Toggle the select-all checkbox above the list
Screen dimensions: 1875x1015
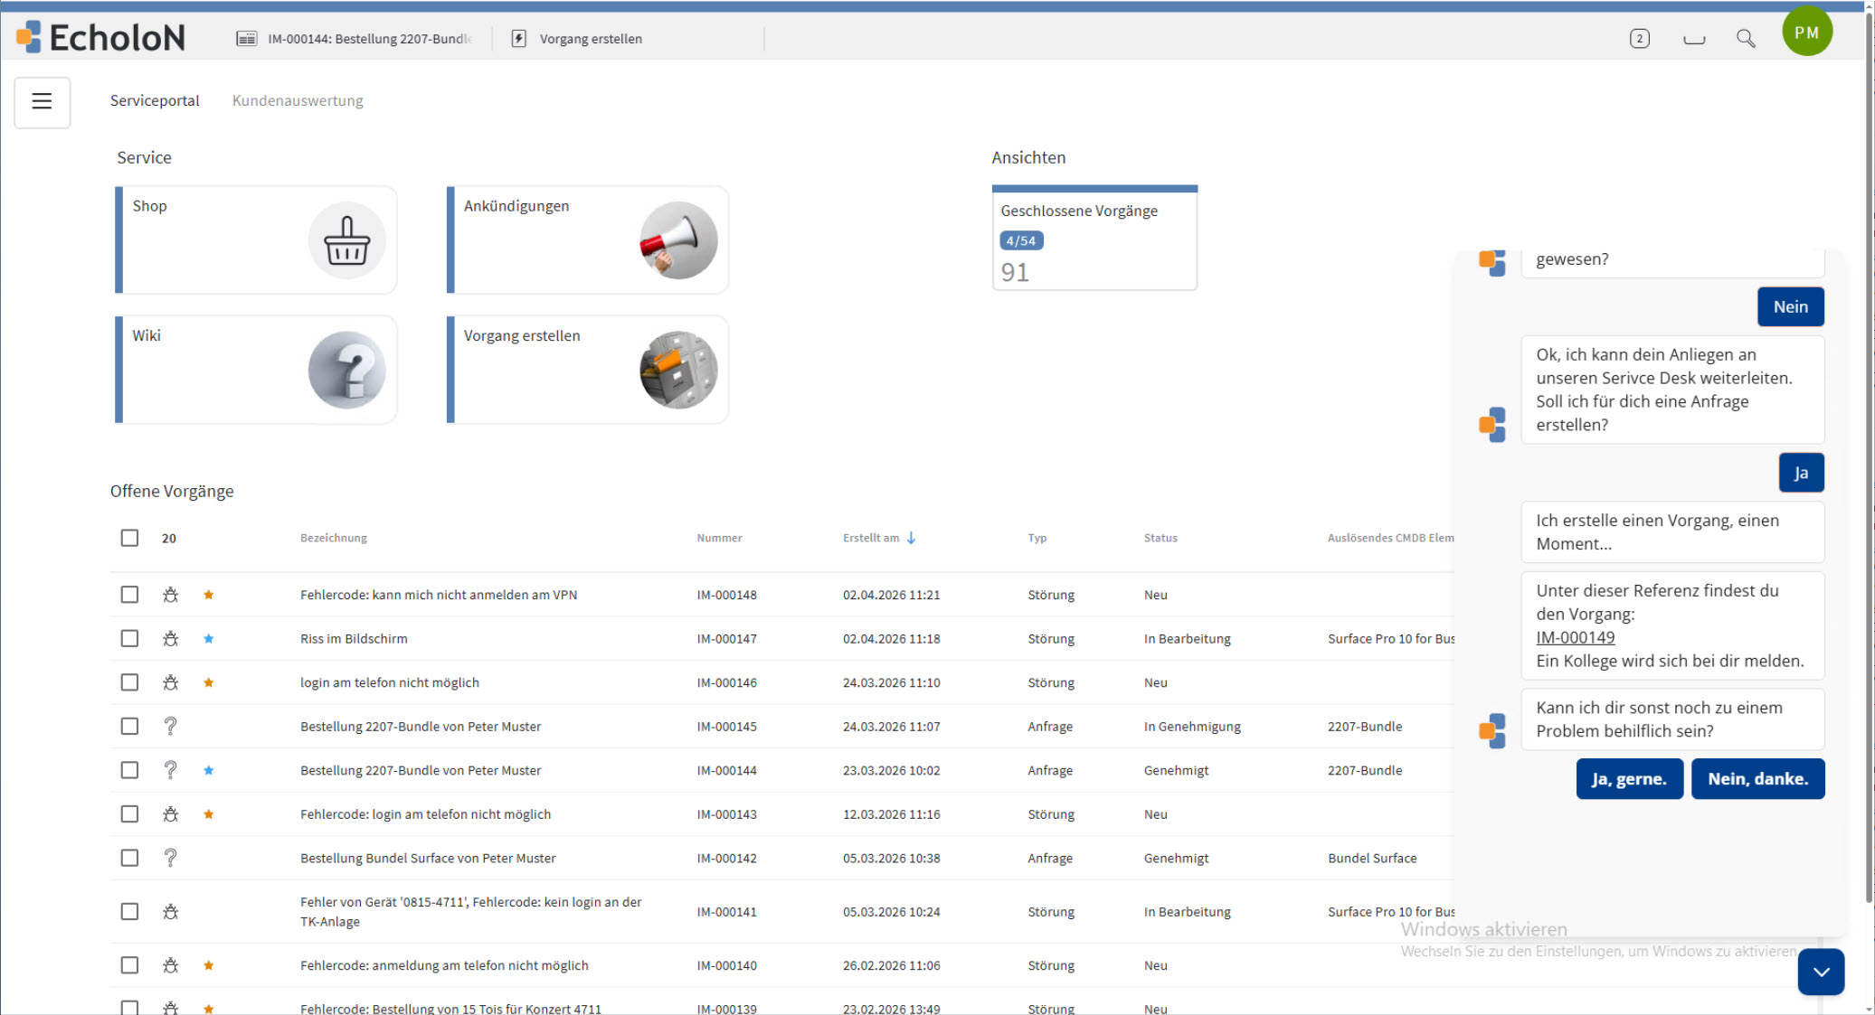(129, 538)
